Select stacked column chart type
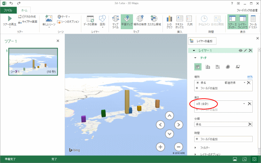Viewport: 261px width, 163px height. click(198, 67)
